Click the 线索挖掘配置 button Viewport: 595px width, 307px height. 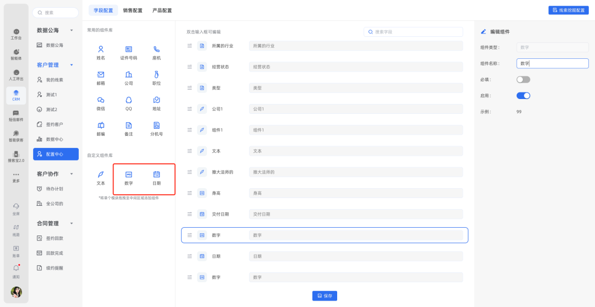(x=568, y=10)
